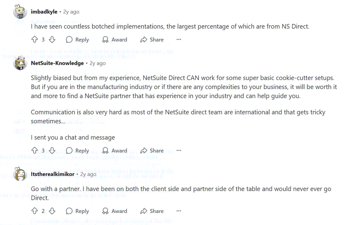The width and height of the screenshot is (345, 225).
Task: Upvote NetSuite-Knowledge's comment
Action: [35, 150]
